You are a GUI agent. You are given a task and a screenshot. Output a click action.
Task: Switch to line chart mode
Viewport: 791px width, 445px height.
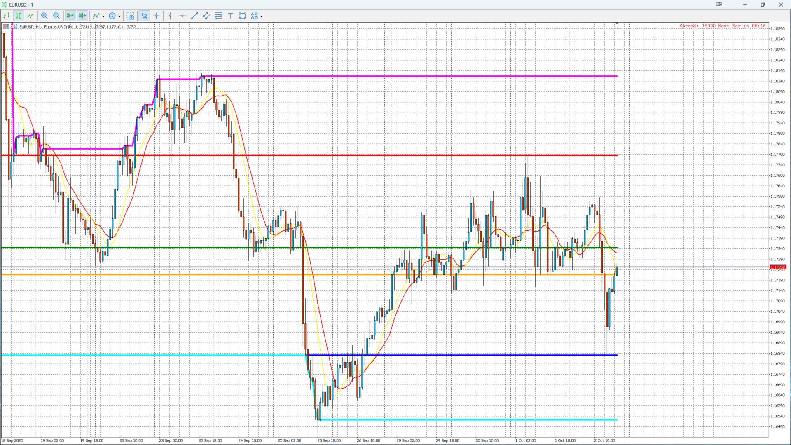[x=30, y=16]
